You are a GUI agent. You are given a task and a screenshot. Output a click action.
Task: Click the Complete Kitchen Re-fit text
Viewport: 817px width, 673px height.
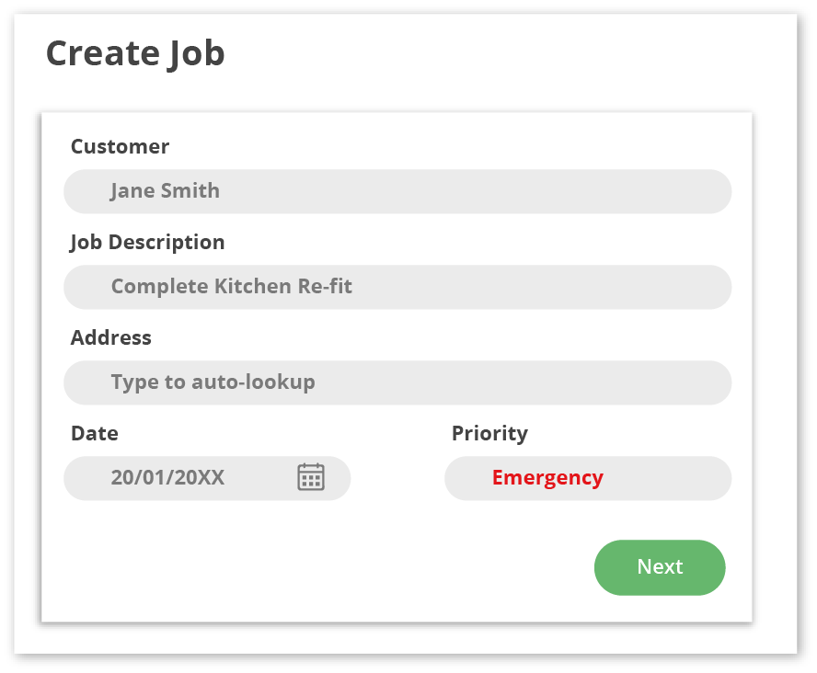pyautogui.click(x=231, y=287)
